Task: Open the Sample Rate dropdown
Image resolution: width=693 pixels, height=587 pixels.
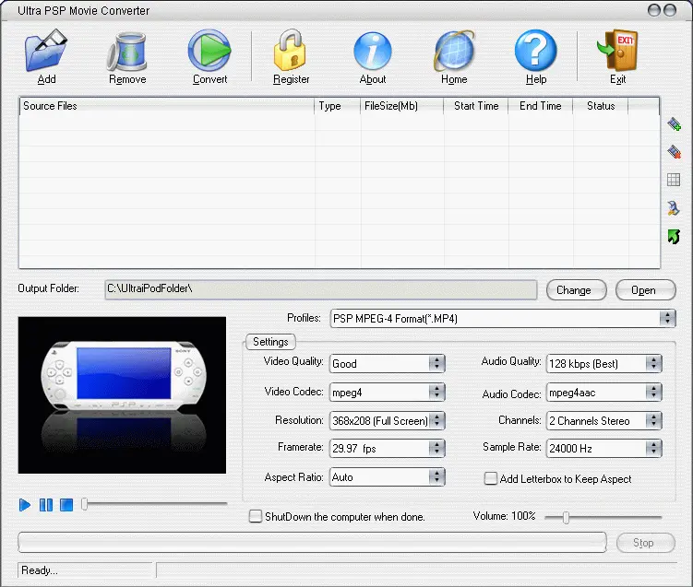Action: (x=603, y=449)
